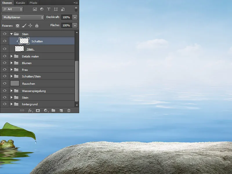232x174 pixels.
Task: Select the underlined Stein layer thumbnail
Action: pos(19,49)
